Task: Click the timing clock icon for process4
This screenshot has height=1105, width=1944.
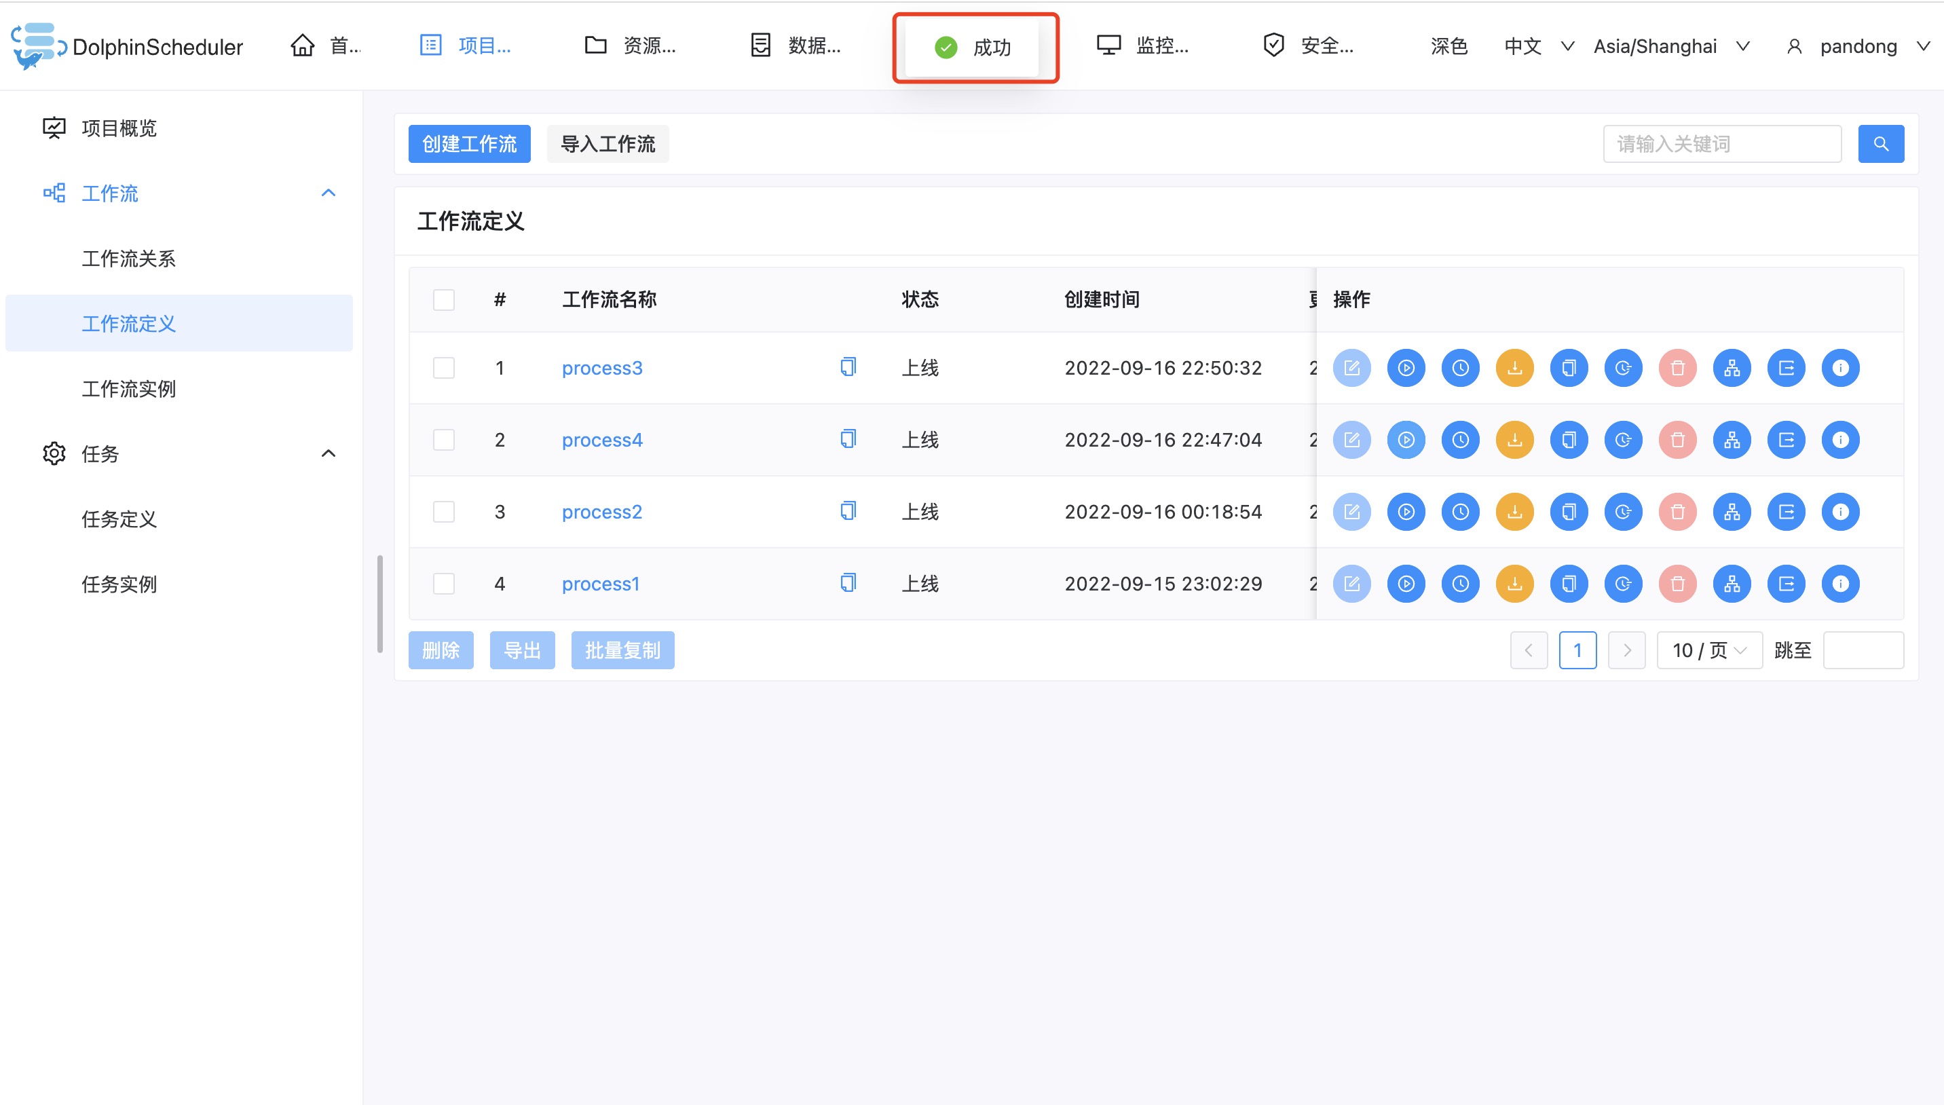Action: [1460, 441]
